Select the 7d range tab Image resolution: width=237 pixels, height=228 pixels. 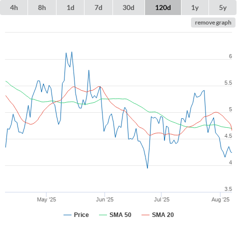click(x=98, y=8)
